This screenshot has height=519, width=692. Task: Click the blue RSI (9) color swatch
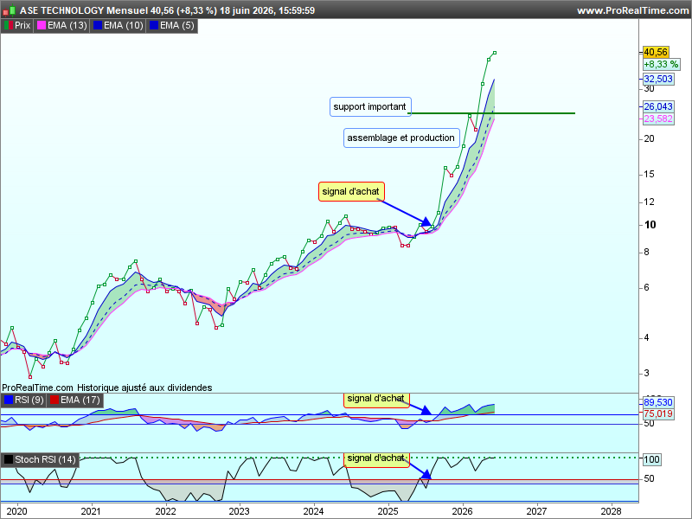pos(9,400)
